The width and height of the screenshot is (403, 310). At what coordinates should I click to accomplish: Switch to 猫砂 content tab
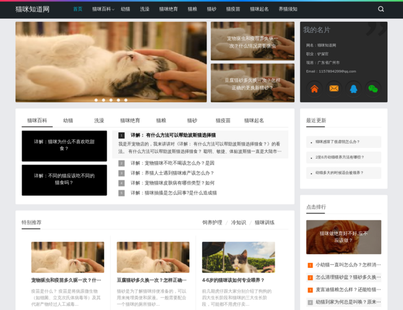[192, 120]
